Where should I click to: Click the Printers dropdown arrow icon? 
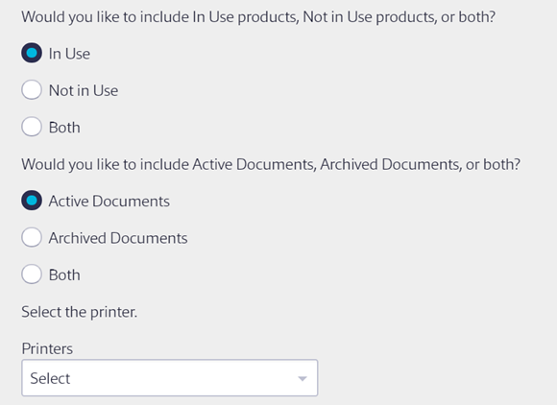(x=303, y=379)
